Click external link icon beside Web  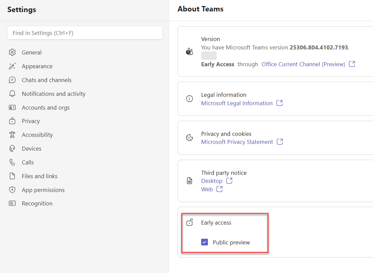click(219, 189)
